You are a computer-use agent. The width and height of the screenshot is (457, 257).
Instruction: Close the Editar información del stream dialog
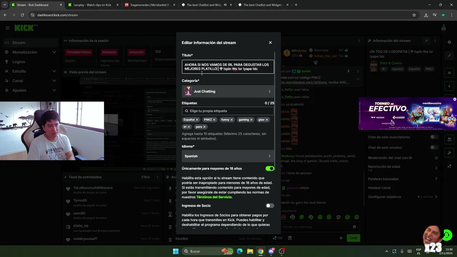(x=270, y=42)
